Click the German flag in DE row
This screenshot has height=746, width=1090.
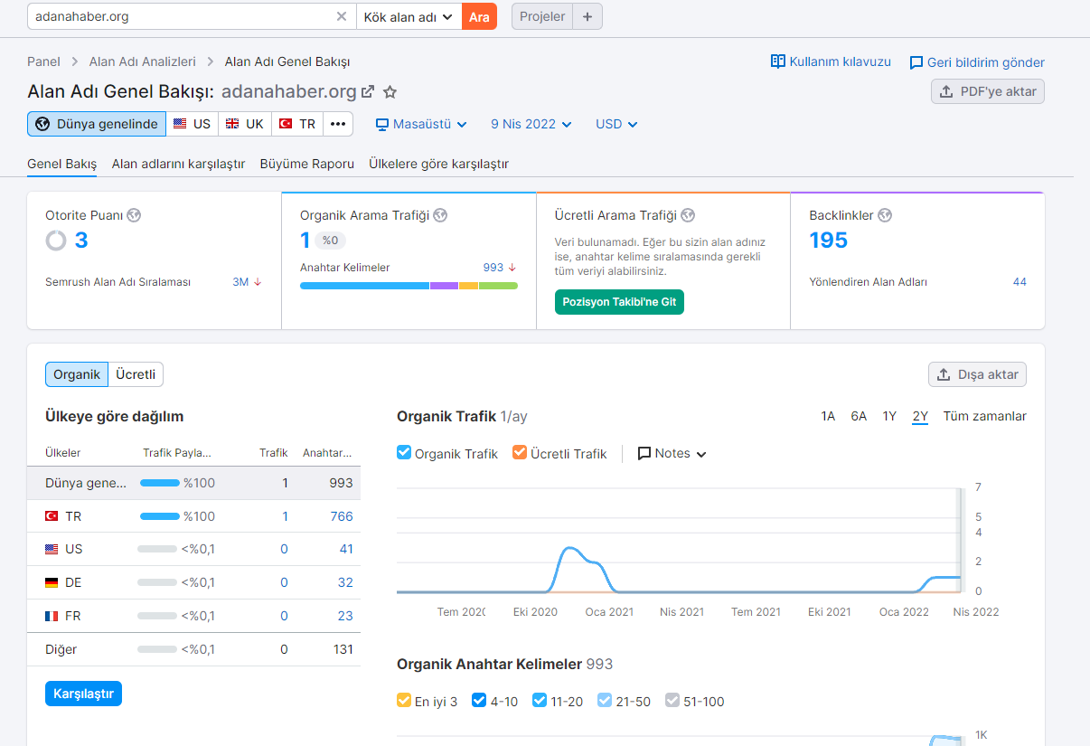[52, 582]
